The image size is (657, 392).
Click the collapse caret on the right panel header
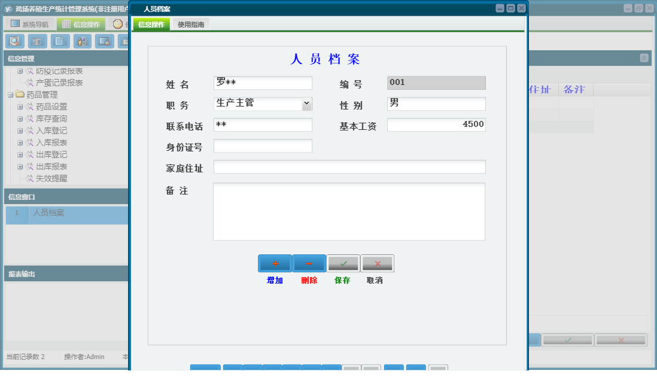(x=643, y=57)
